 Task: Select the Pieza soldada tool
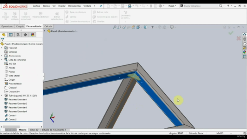(15, 16)
